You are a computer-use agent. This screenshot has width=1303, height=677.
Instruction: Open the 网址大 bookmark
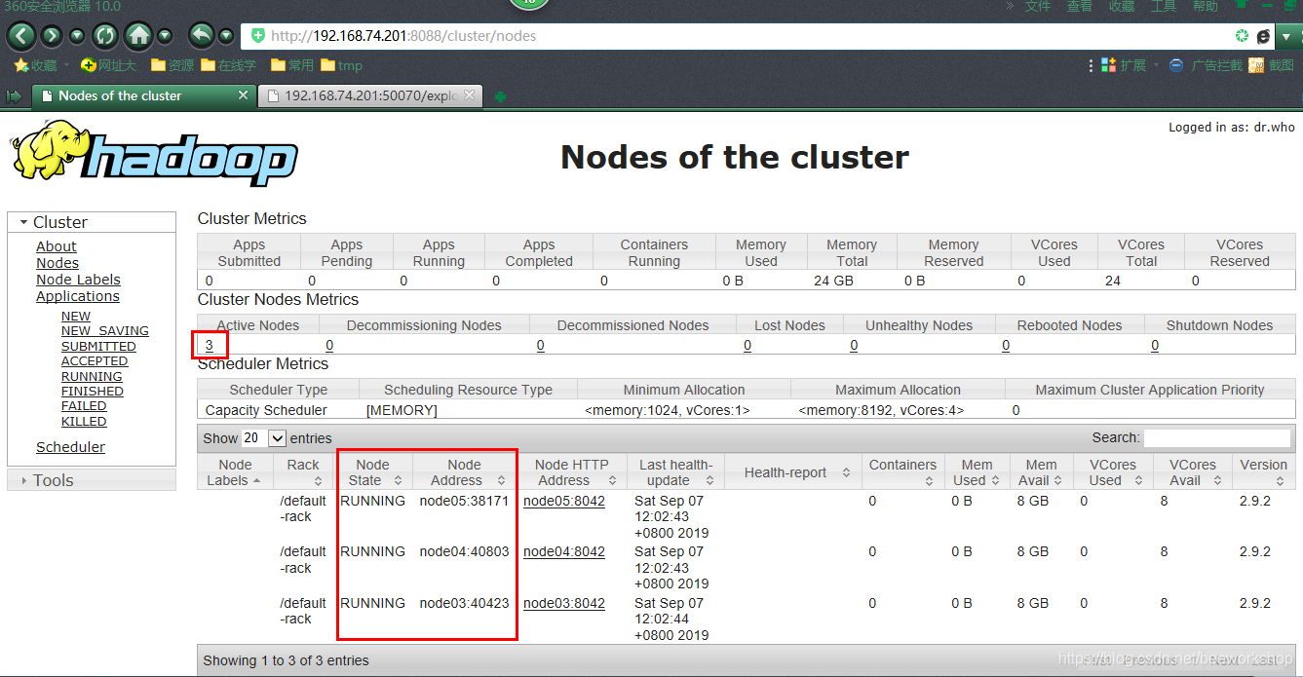coord(108,65)
